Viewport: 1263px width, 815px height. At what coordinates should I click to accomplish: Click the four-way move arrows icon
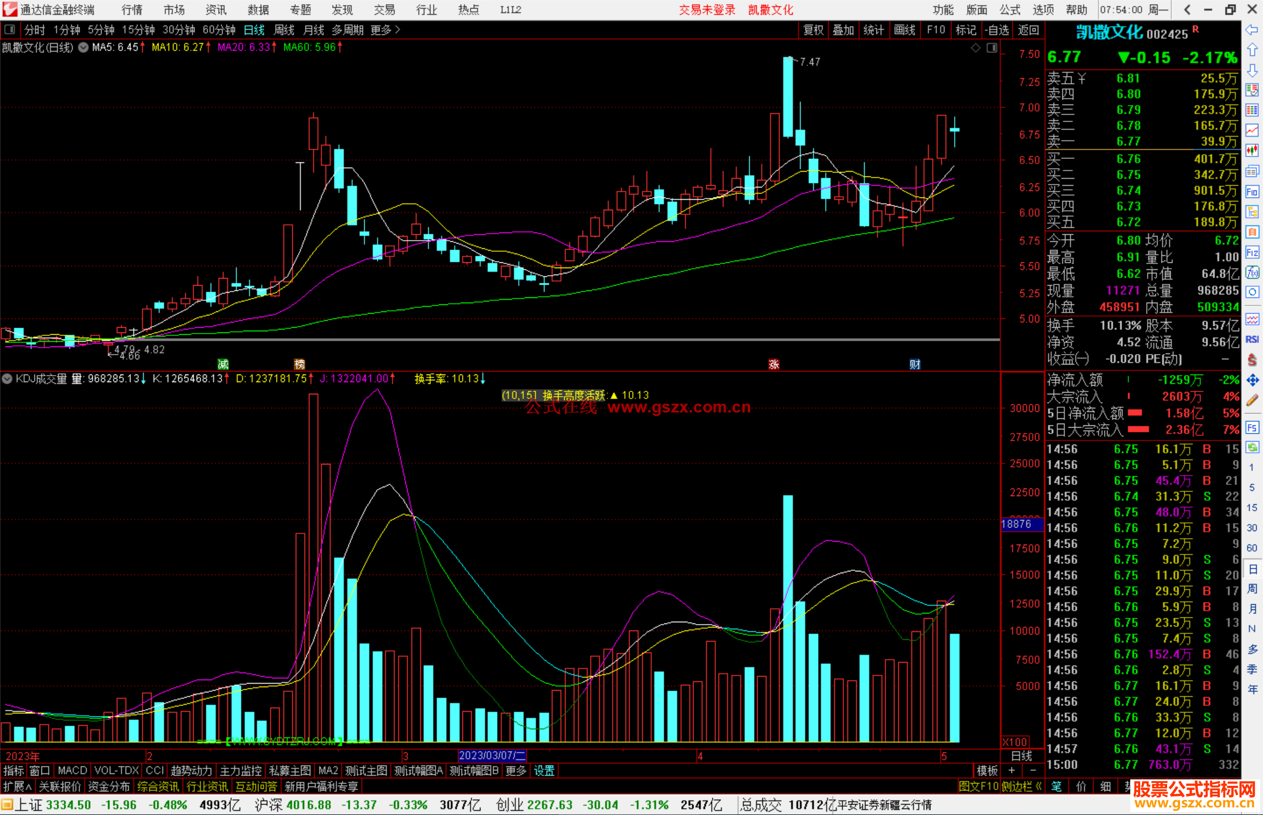1252,380
